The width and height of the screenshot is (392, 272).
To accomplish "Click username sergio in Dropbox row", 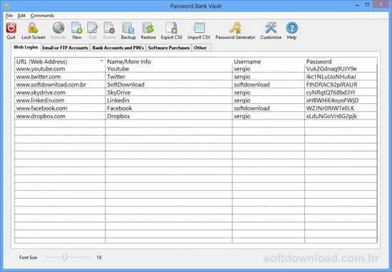I will pos(269,116).
